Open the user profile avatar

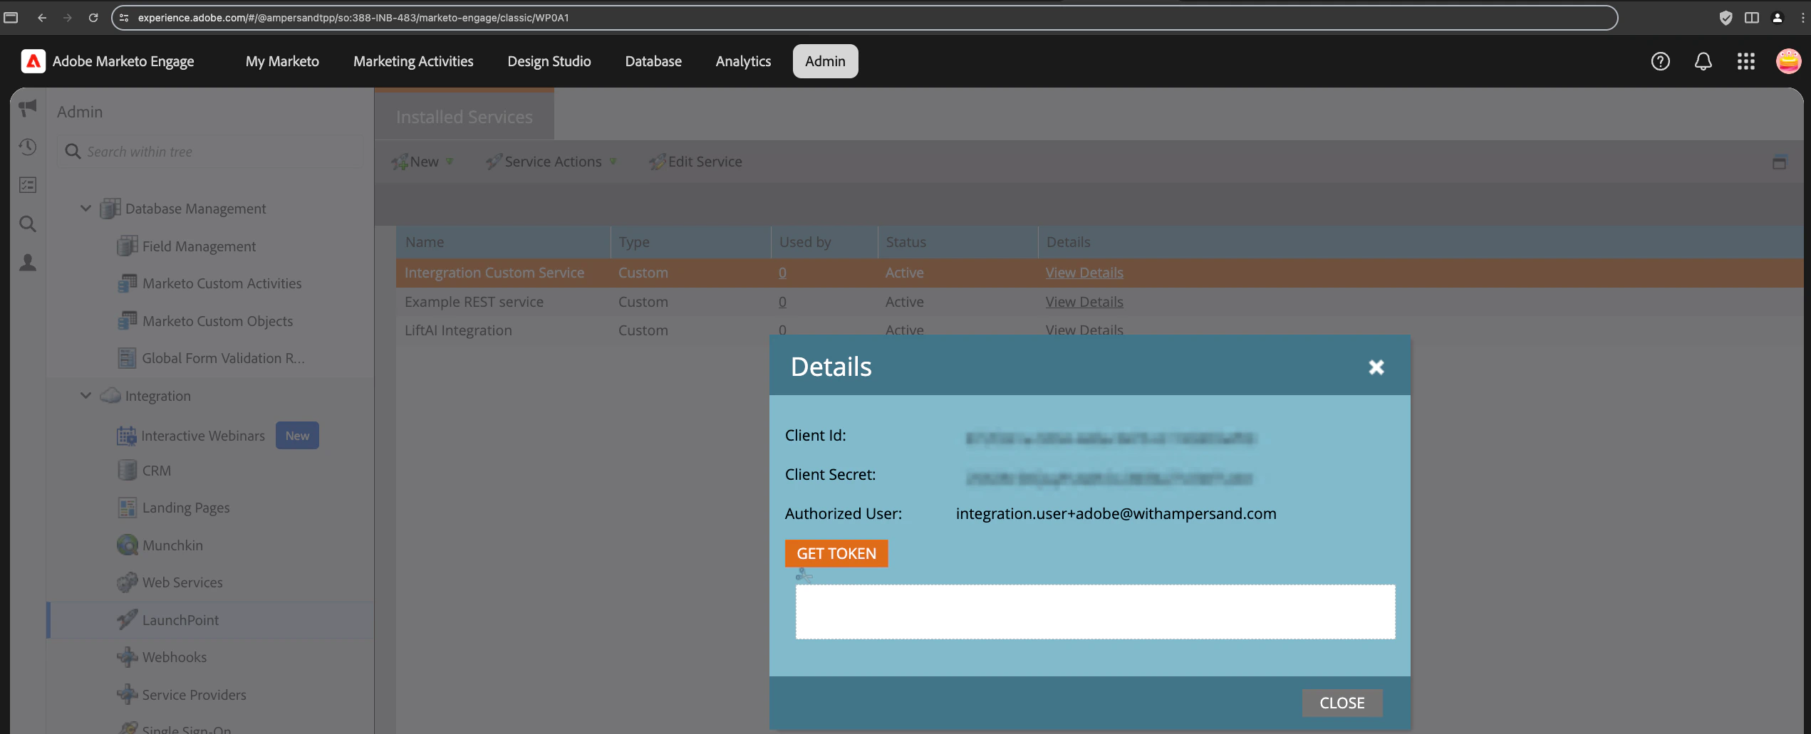click(x=1788, y=61)
